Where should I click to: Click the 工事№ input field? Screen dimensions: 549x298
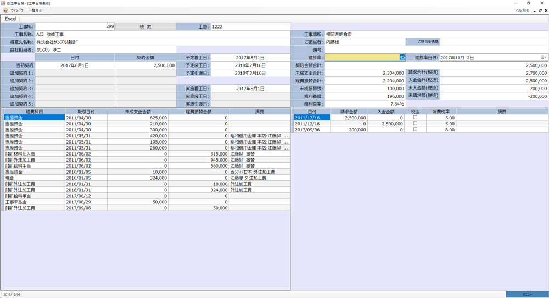tap(75, 26)
